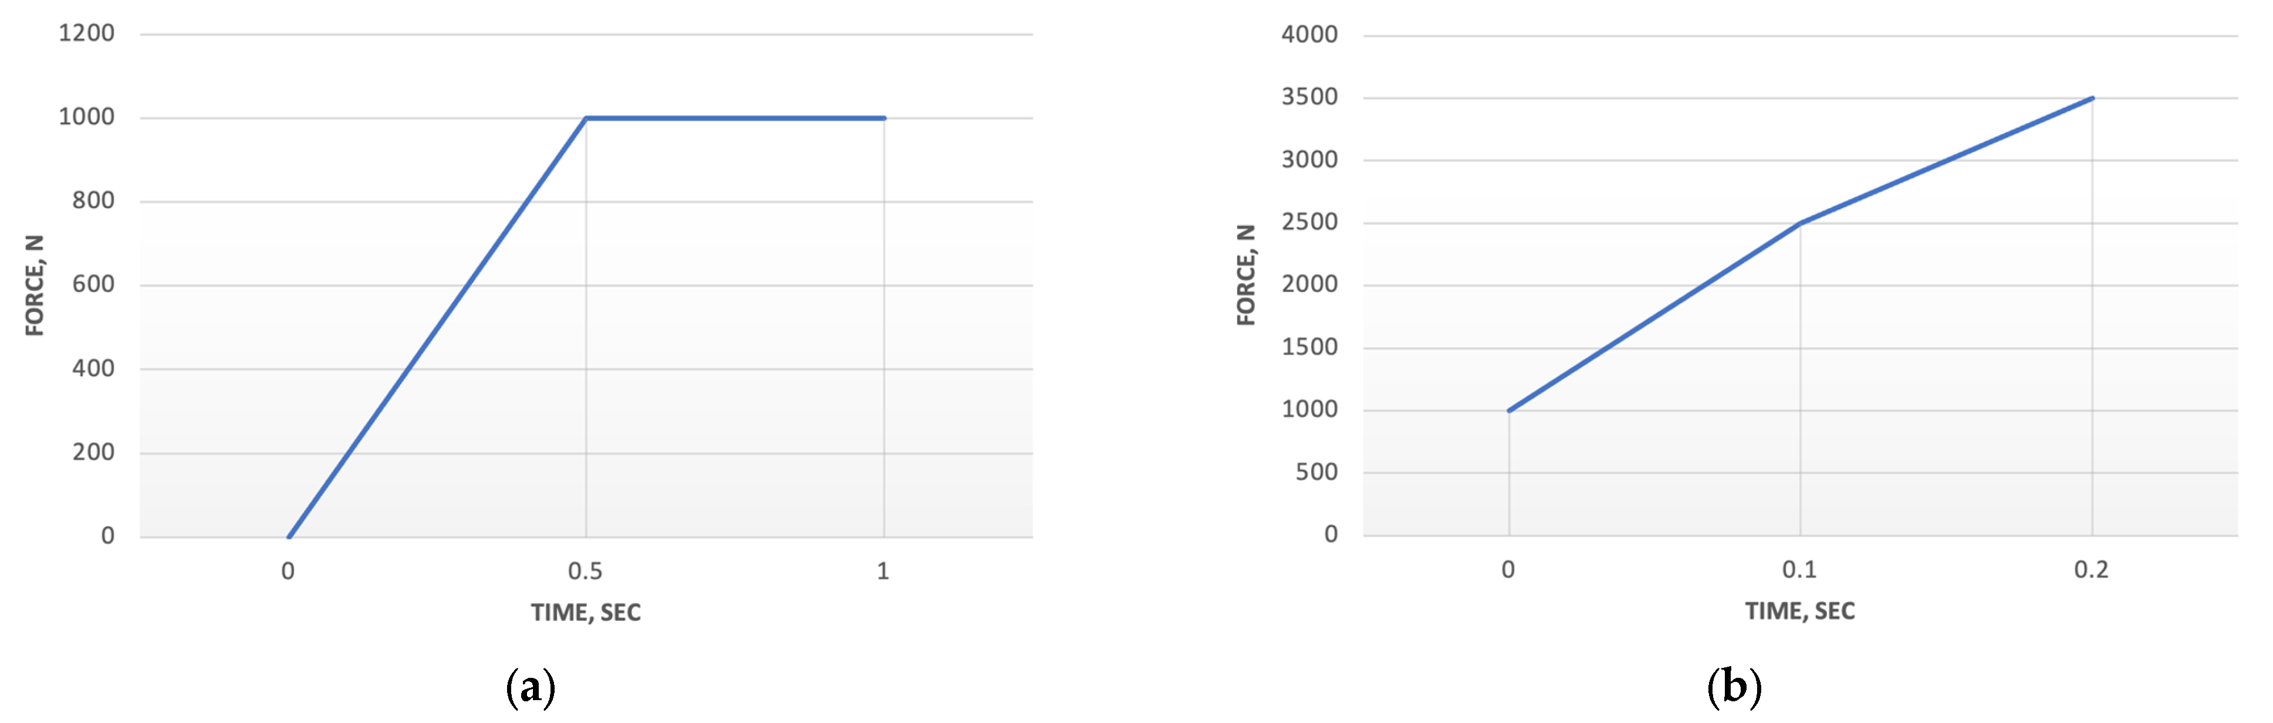Click the 1200 y-axis label in chart (a)
2273x723 pixels.
tap(86, 33)
